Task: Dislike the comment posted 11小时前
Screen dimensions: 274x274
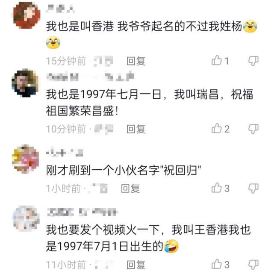Action: tap(253, 265)
